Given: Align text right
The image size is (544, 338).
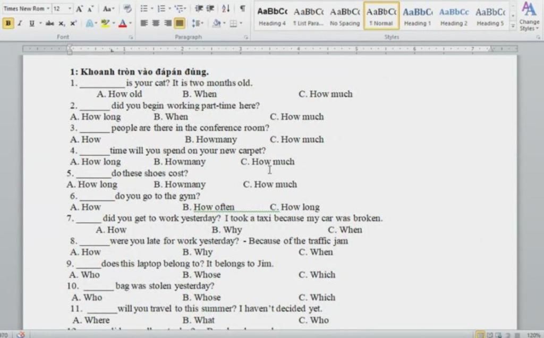Looking at the screenshot, I should pyautogui.click(x=168, y=23).
